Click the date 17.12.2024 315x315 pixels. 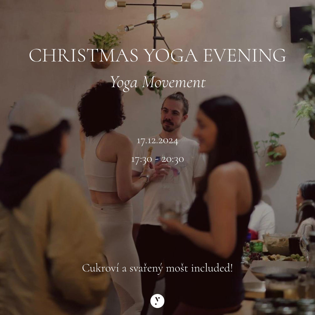tap(157, 141)
